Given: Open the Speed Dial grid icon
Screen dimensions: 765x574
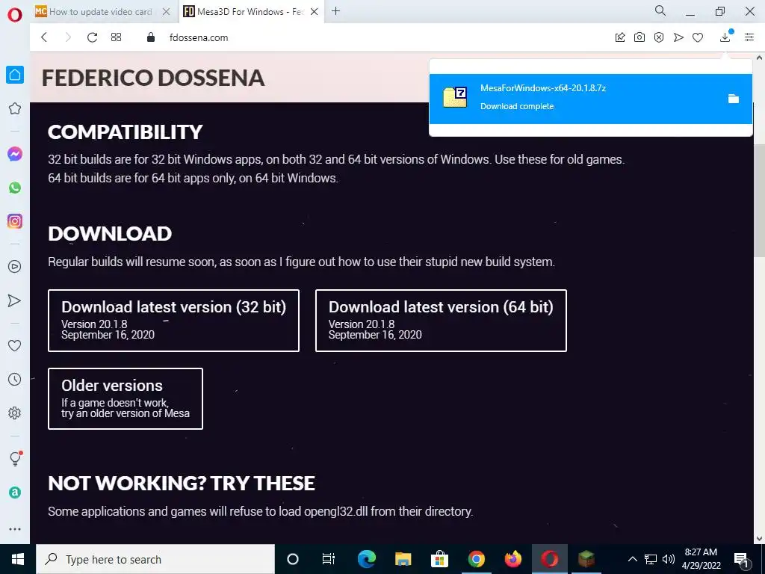Looking at the screenshot, I should [116, 37].
